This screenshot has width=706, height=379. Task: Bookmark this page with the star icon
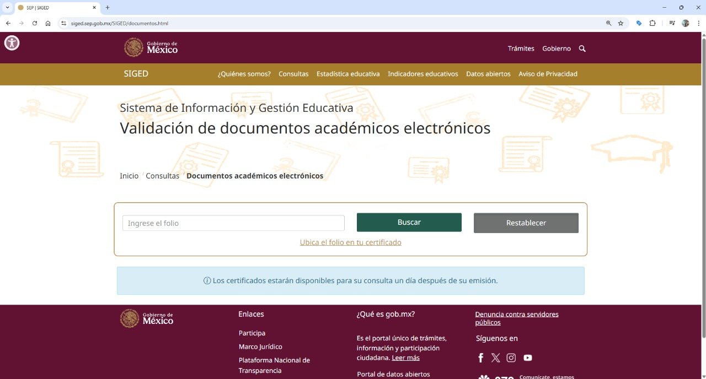[621, 23]
